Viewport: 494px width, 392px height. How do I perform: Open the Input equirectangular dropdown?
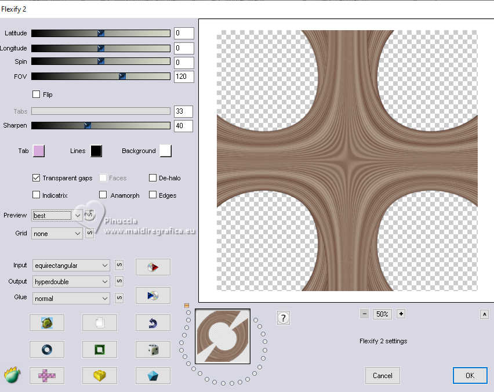[71, 266]
